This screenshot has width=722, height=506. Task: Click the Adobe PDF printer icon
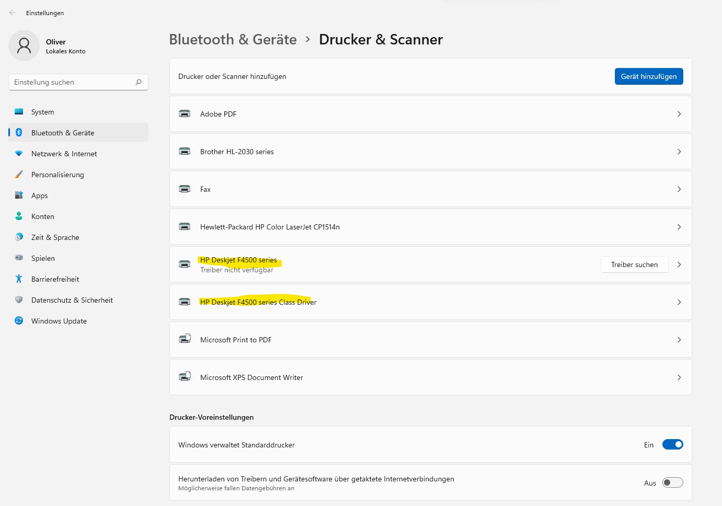point(185,114)
